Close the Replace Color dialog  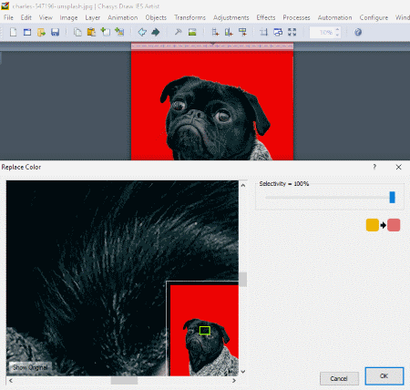coord(398,167)
